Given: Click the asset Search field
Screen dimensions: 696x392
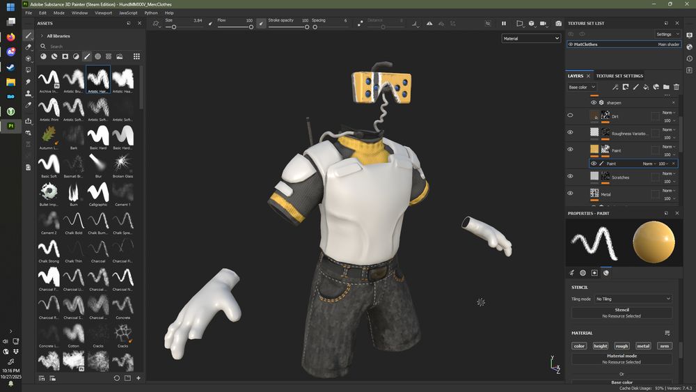Looking at the screenshot, I should coord(91,46).
